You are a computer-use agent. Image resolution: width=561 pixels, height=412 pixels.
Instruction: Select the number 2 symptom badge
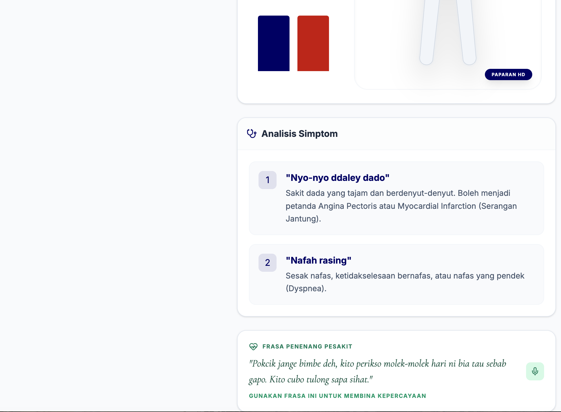point(267,263)
